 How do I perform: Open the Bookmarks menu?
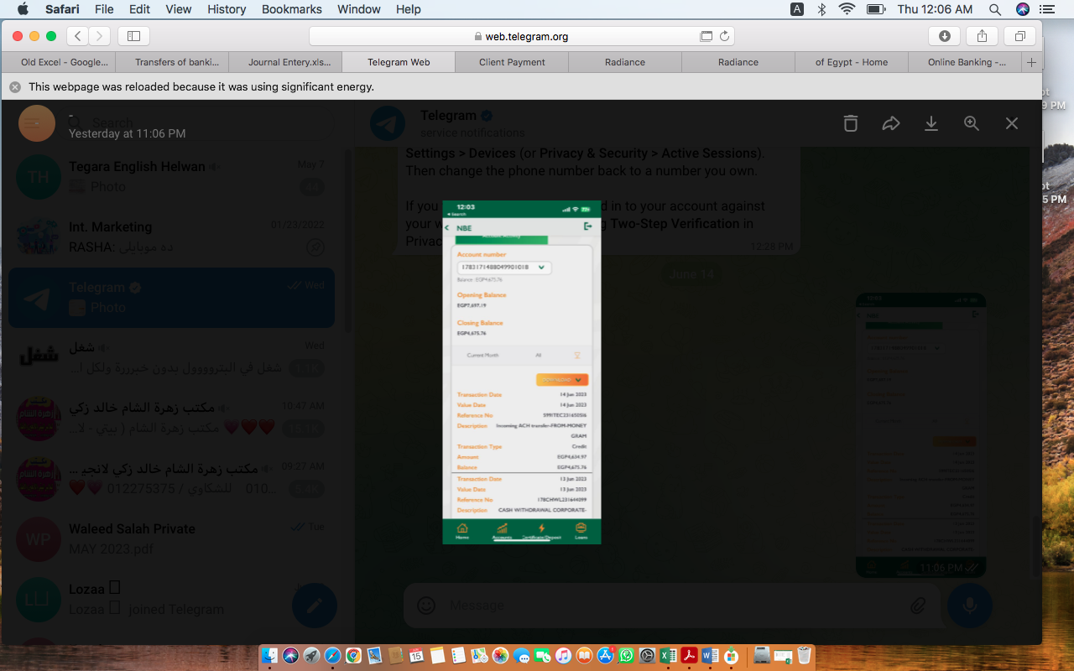point(291,9)
